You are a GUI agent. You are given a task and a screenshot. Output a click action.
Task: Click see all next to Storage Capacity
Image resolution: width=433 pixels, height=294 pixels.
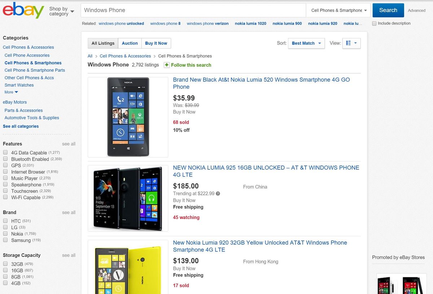tap(68, 255)
